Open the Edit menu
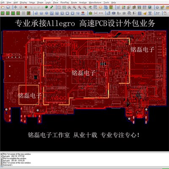 tap(3, 3)
